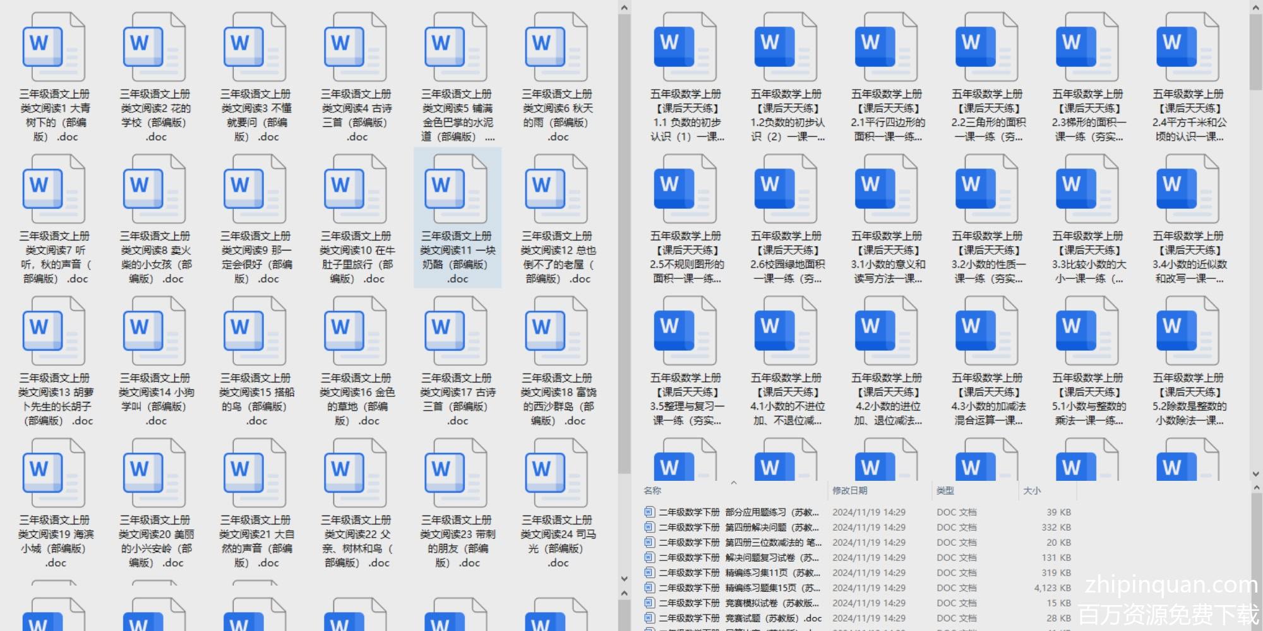Click the file name 4.2 小数的进位加、退位减法
The height and width of the screenshot is (631, 1263).
pos(888,399)
